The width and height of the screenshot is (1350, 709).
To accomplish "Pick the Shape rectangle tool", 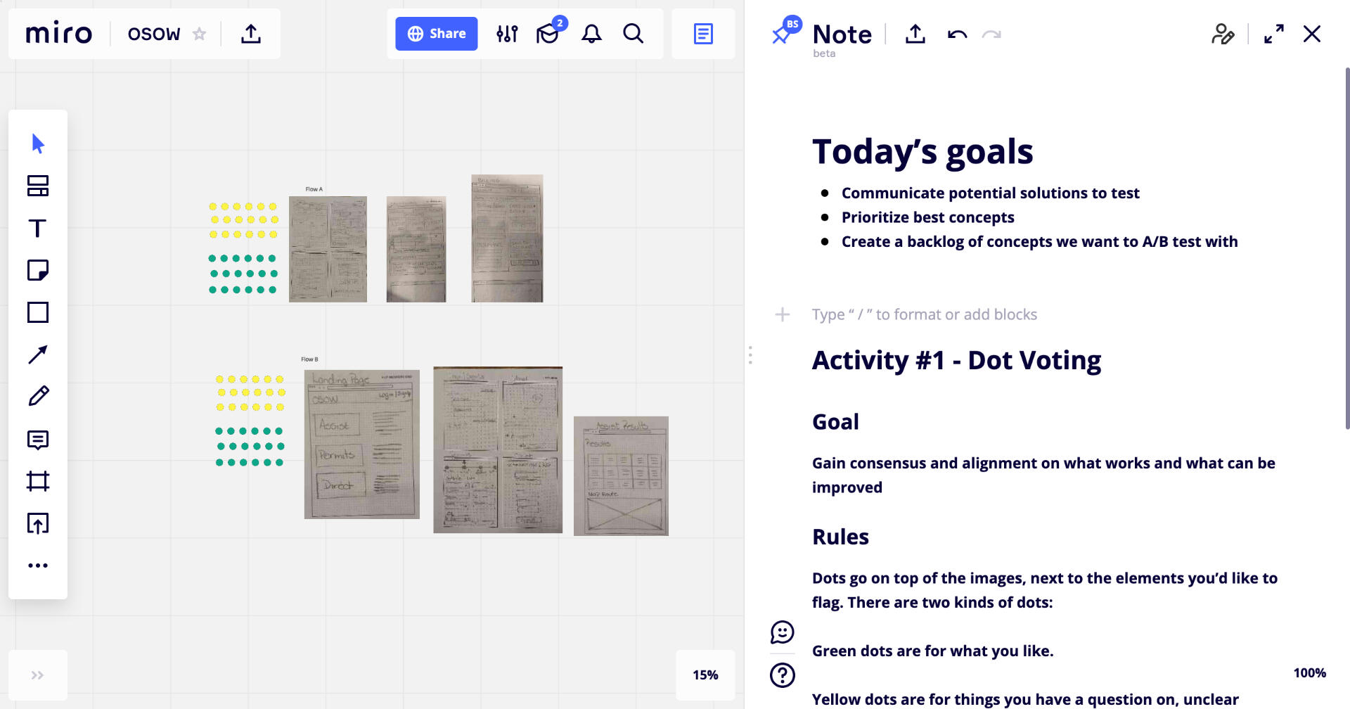I will click(x=37, y=312).
